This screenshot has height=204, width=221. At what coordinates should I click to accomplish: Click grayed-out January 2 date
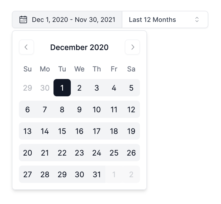pyautogui.click(x=131, y=175)
